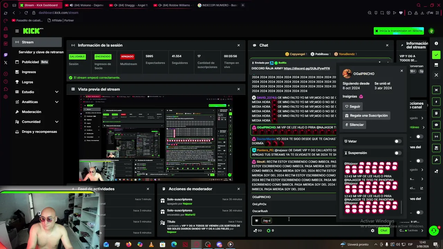Close Feed de actividades panel

pyautogui.click(x=148, y=189)
